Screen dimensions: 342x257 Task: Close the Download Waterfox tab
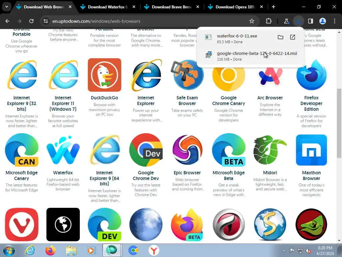pyautogui.click(x=134, y=7)
